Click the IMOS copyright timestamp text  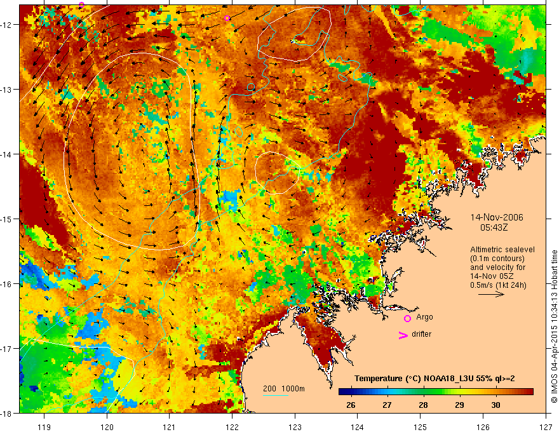(554, 327)
